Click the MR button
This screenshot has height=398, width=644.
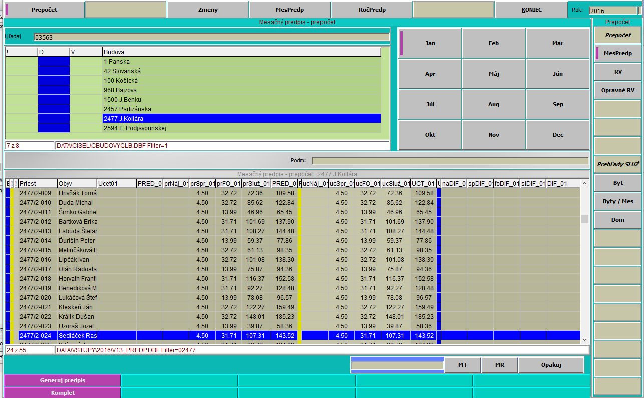point(499,365)
